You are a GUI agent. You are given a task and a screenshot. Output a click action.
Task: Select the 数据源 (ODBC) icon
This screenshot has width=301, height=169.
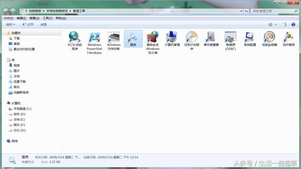click(x=230, y=41)
